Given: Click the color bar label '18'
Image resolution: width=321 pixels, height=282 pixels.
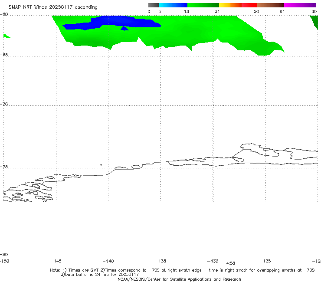Looking at the screenshot, I should [x=187, y=11].
